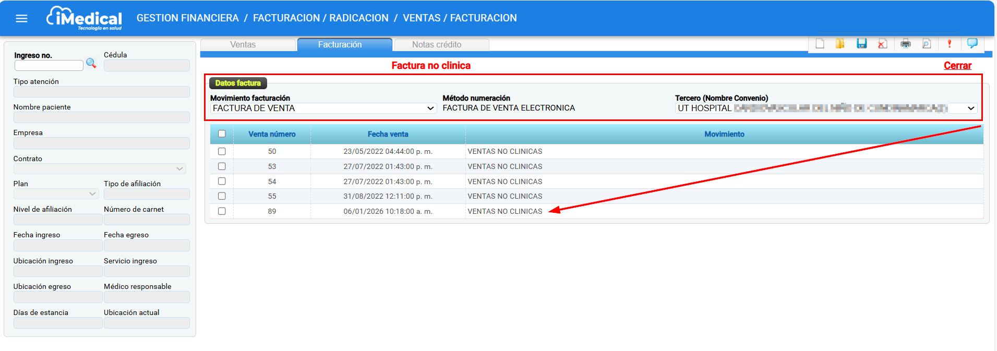
Task: Open the blue chat bubble icon
Action: pos(972,43)
